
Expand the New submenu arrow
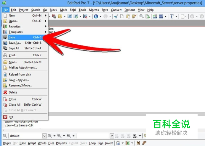pos(46,15)
